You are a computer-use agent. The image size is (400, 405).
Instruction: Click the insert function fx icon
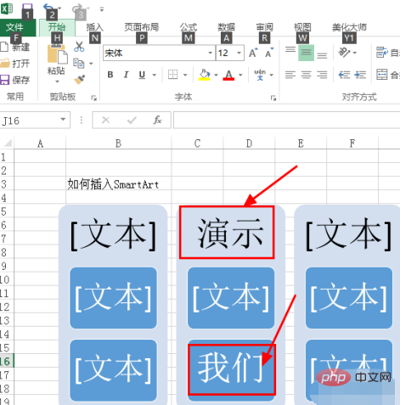point(157,121)
